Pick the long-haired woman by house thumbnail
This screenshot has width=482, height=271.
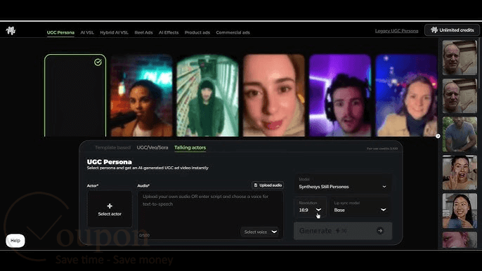tap(460, 211)
